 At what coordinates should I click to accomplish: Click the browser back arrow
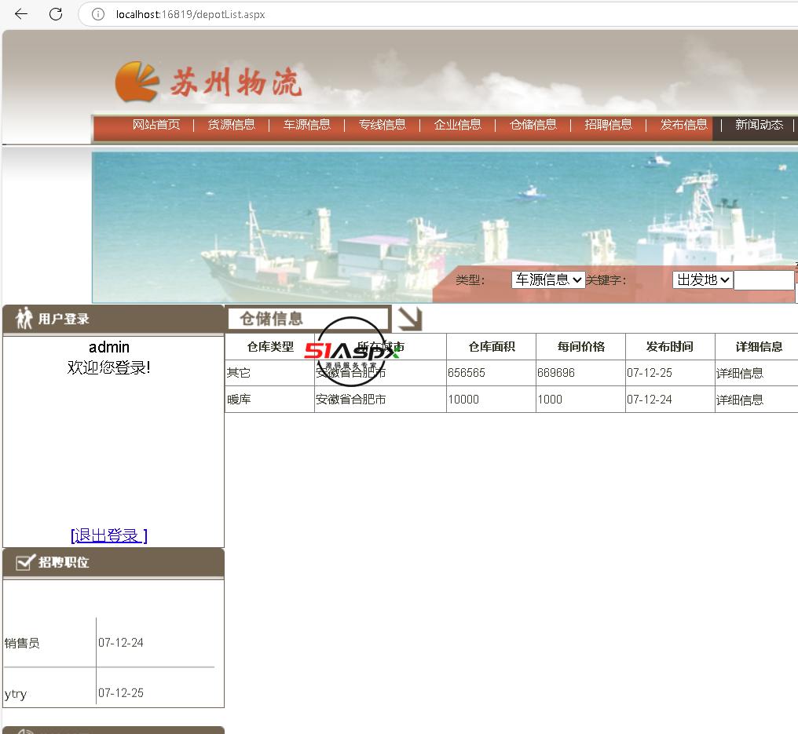(x=21, y=14)
